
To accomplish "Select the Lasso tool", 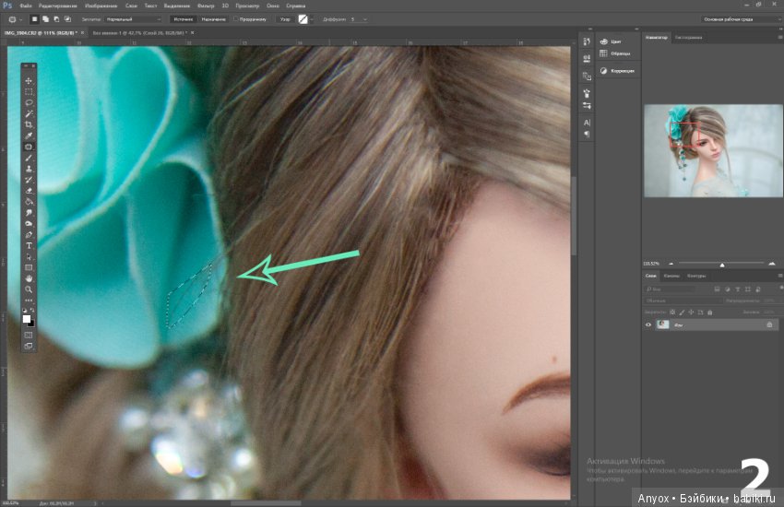I will tap(29, 102).
